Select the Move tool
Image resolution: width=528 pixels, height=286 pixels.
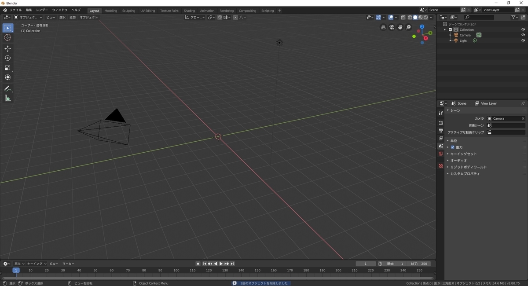pyautogui.click(x=7, y=48)
